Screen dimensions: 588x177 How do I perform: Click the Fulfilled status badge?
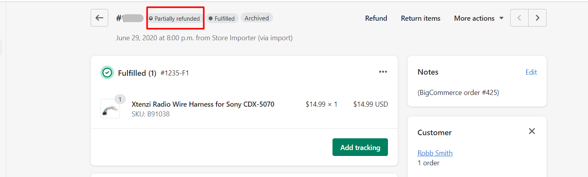[222, 18]
